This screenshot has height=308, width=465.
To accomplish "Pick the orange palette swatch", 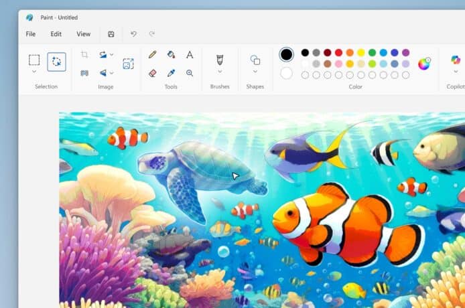I will coord(350,53).
